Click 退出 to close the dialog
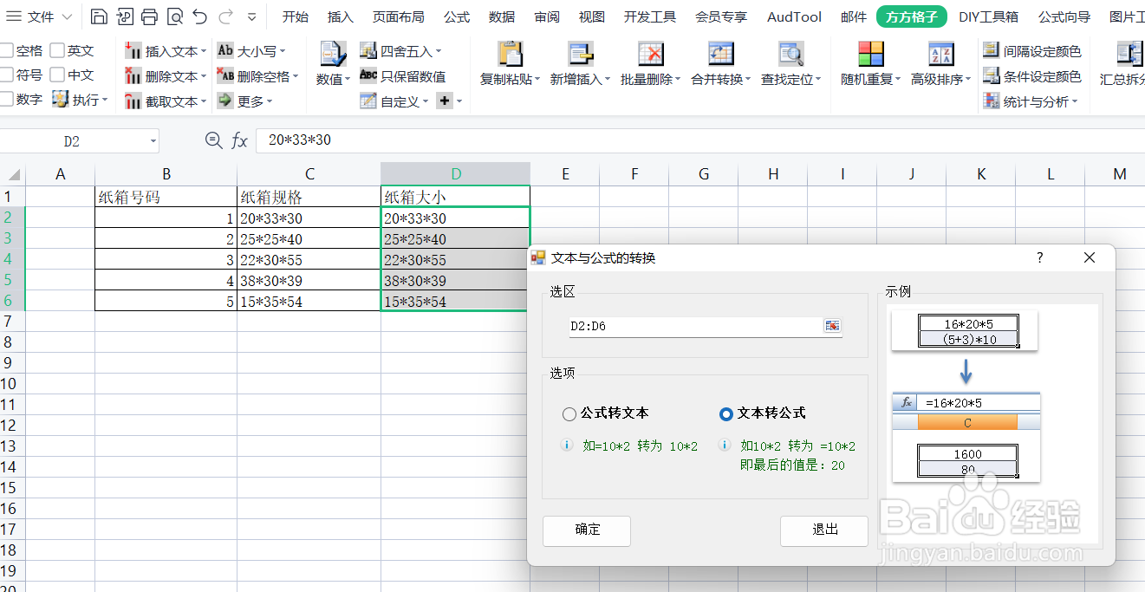 [823, 530]
